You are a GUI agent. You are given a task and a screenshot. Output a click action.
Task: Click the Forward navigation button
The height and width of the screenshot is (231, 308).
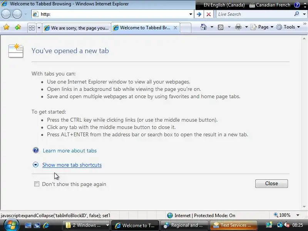(x=17, y=14)
